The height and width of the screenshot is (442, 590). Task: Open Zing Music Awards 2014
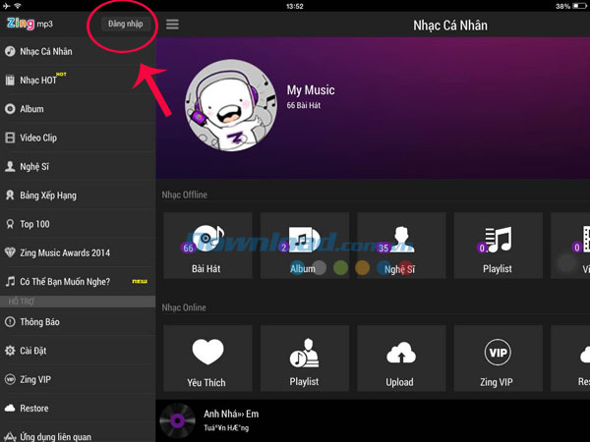(x=78, y=252)
